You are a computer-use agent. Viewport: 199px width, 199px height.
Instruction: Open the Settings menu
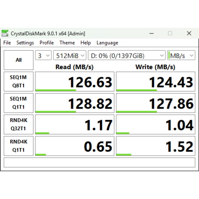point(25,43)
